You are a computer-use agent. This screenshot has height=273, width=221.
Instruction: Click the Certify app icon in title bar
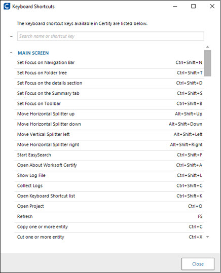pos(7,6)
